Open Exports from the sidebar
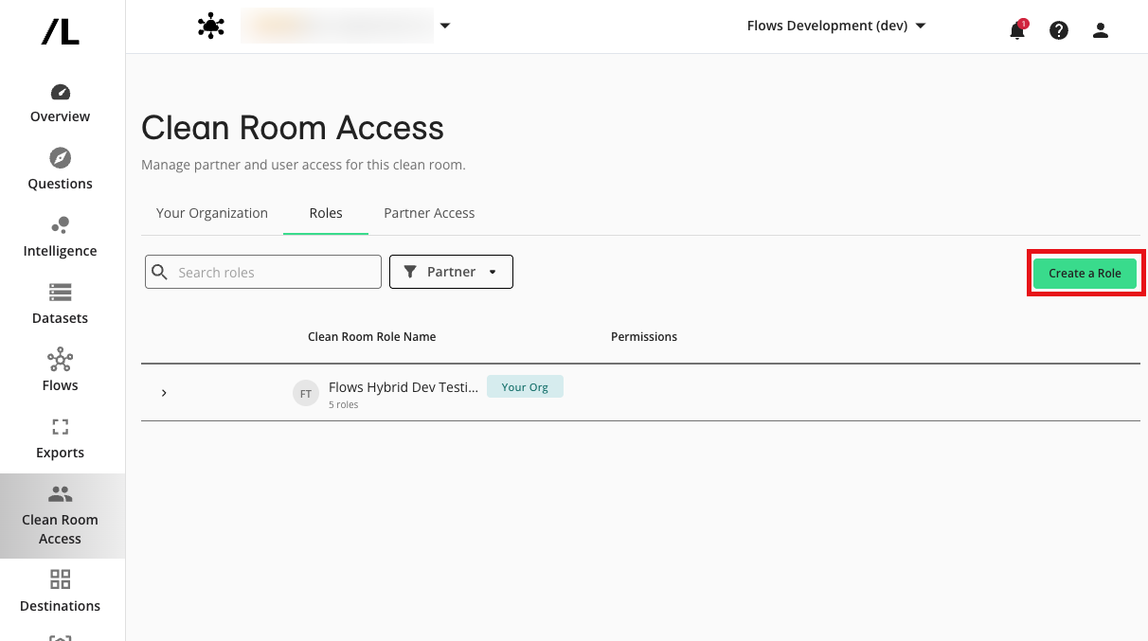 click(61, 439)
